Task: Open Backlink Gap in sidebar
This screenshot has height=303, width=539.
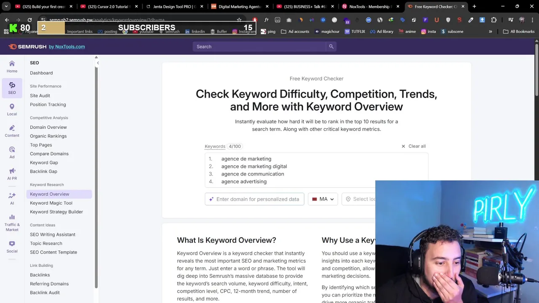Action: click(x=43, y=171)
